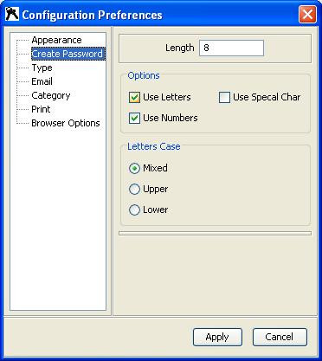This screenshot has height=361, width=322.
Task: Open the Type preferences section
Action: pyautogui.click(x=42, y=68)
